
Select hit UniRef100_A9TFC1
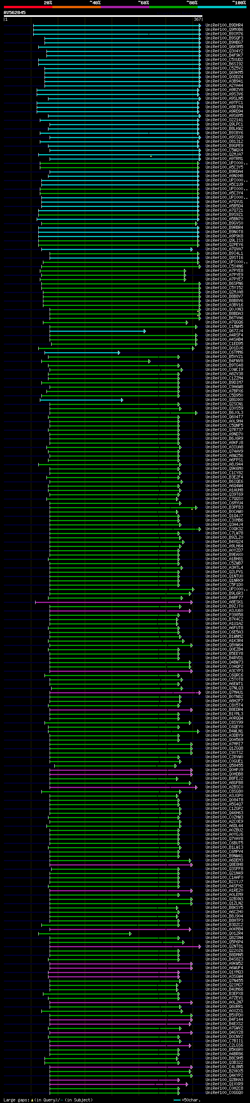(224, 103)
